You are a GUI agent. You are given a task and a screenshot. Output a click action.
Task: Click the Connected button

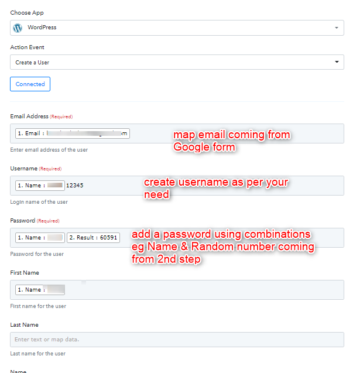30,84
